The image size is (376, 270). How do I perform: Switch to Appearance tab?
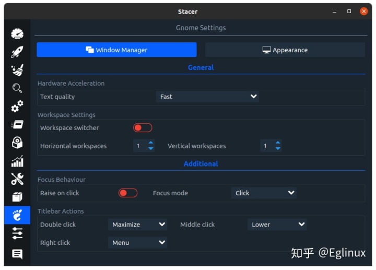click(285, 50)
